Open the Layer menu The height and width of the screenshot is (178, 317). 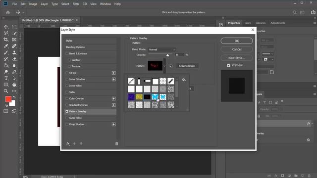tap(44, 4)
